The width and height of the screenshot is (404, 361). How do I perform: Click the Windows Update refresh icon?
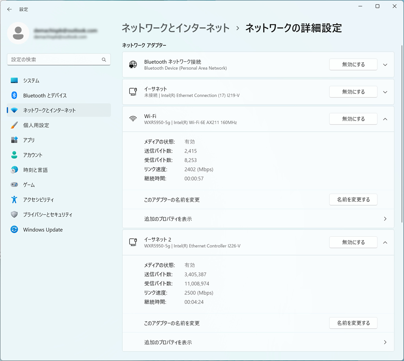[x=14, y=229]
